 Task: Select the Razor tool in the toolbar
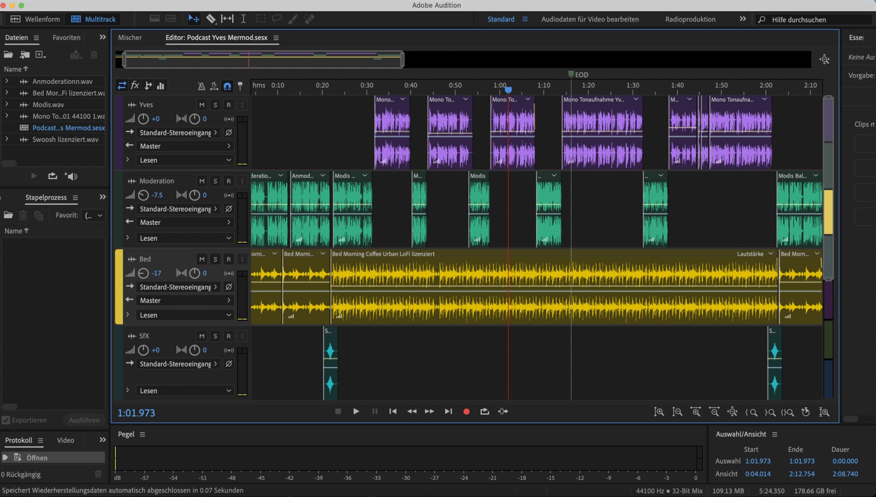[211, 19]
